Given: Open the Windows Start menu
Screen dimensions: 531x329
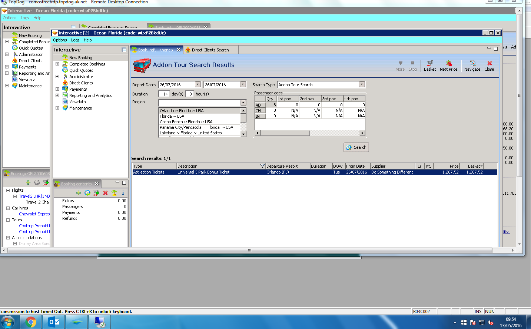Looking at the screenshot, I should (x=8, y=322).
